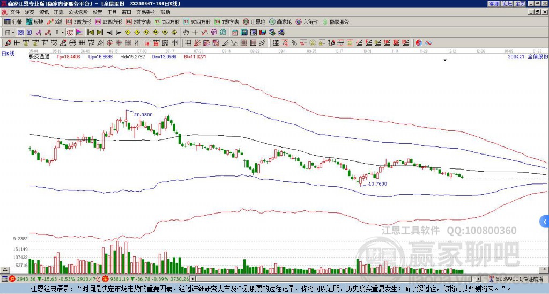
Task: Click the right arrow button beside volume
Action: (545, 269)
